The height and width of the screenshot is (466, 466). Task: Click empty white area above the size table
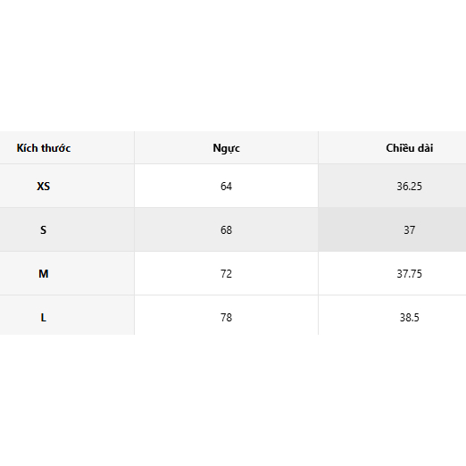[x=233, y=65]
